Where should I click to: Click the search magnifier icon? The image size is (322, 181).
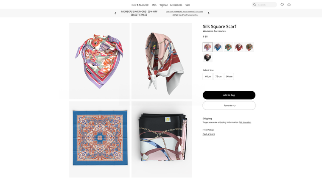click(x=255, y=5)
